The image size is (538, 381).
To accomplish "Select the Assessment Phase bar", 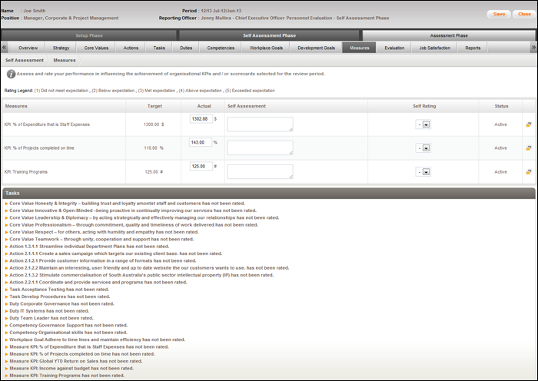I will click(448, 35).
